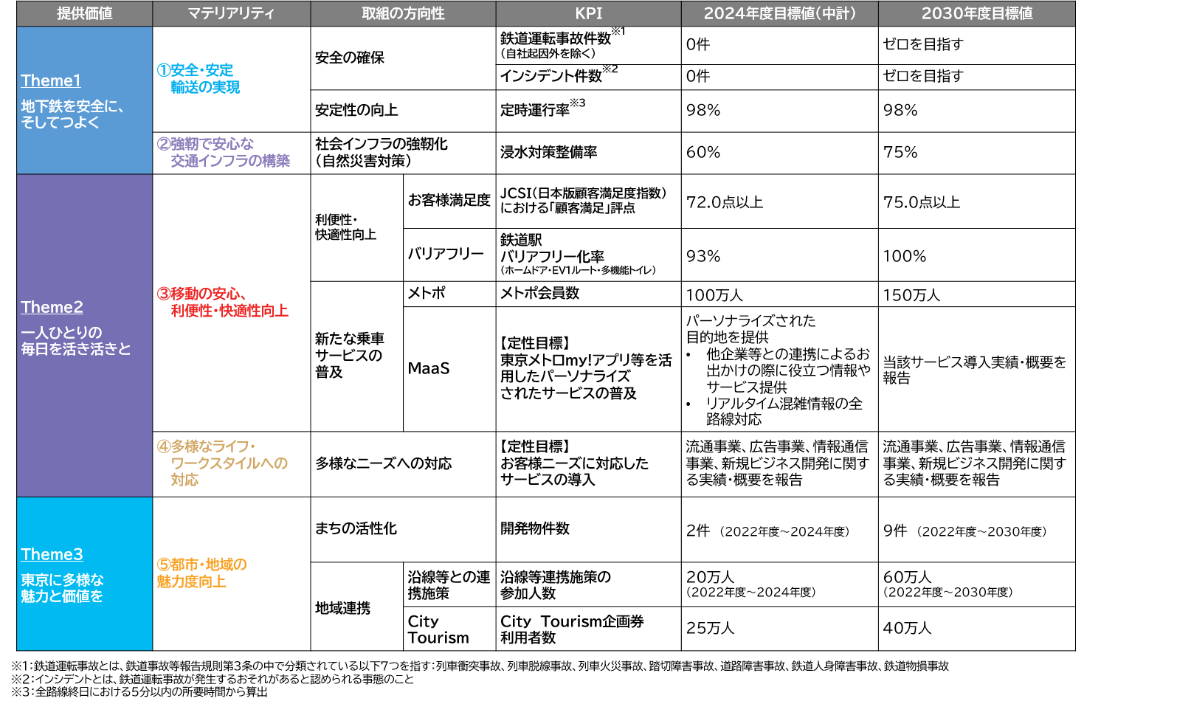
Task: Click the 提供価値 column header
Action: [x=84, y=13]
